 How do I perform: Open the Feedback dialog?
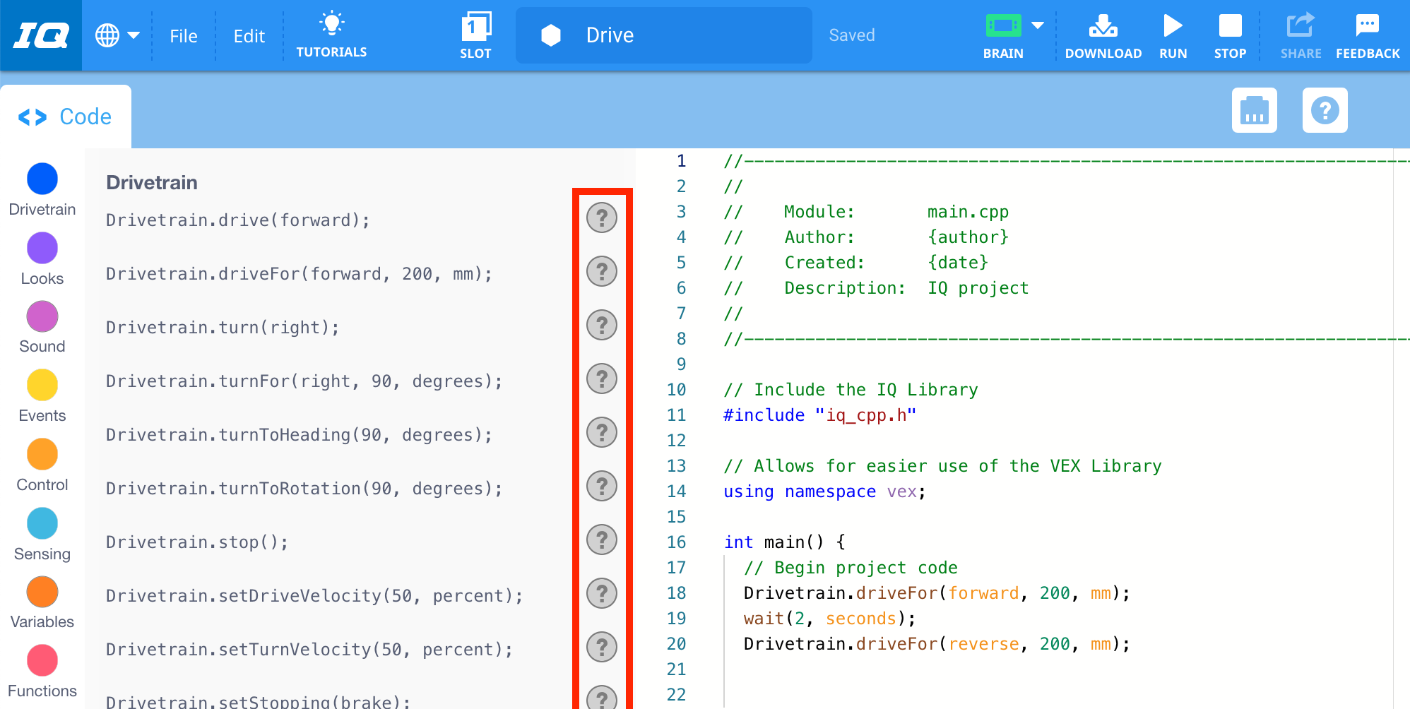click(1367, 34)
